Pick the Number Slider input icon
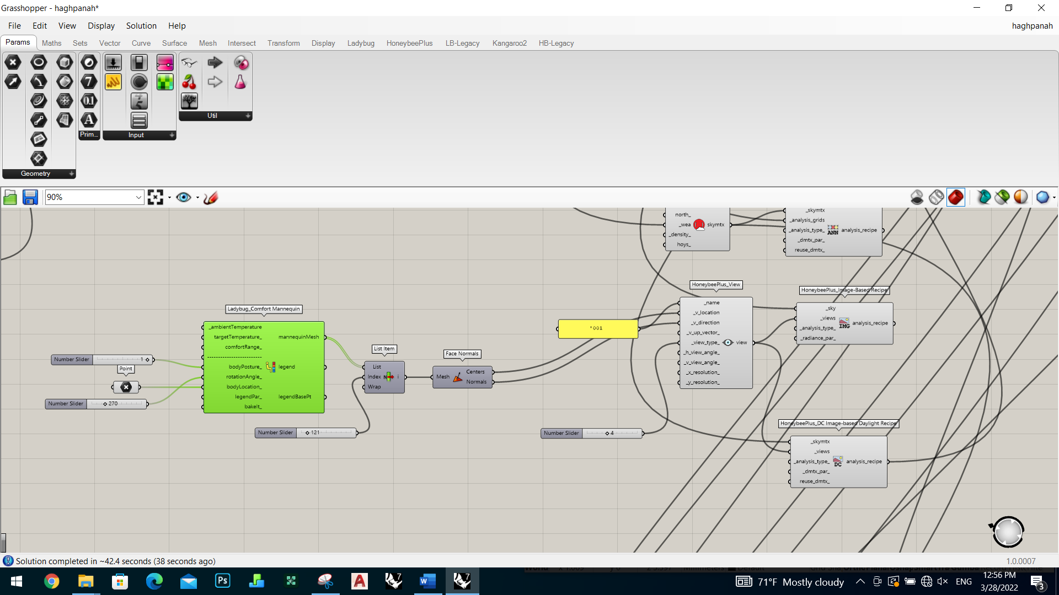This screenshot has height=595, width=1059. pyautogui.click(x=113, y=63)
